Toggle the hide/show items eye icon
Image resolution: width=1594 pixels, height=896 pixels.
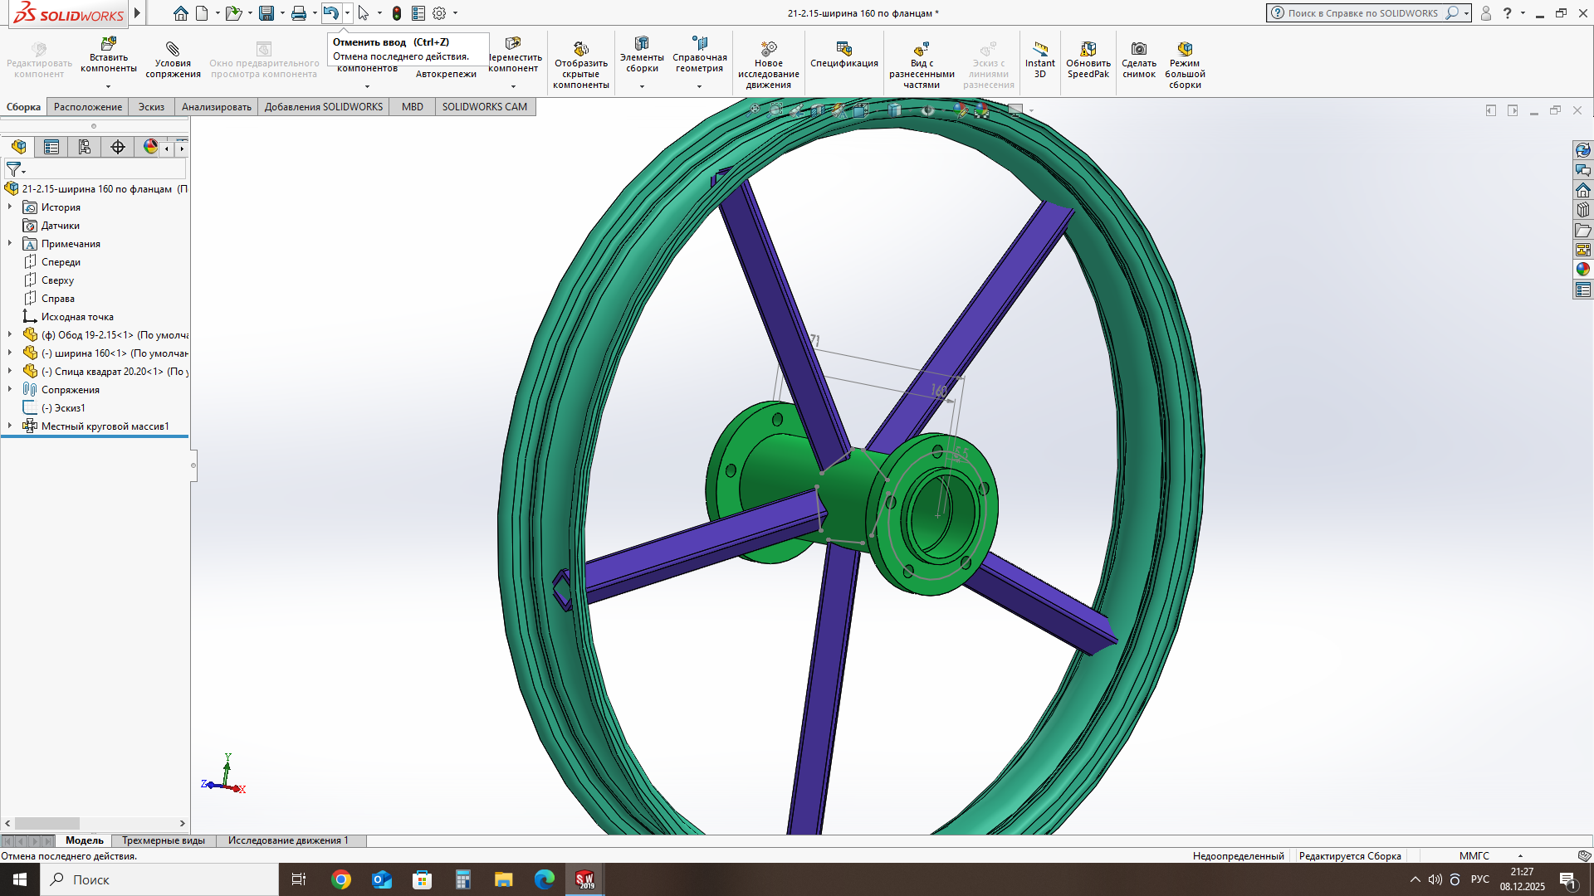click(x=927, y=110)
